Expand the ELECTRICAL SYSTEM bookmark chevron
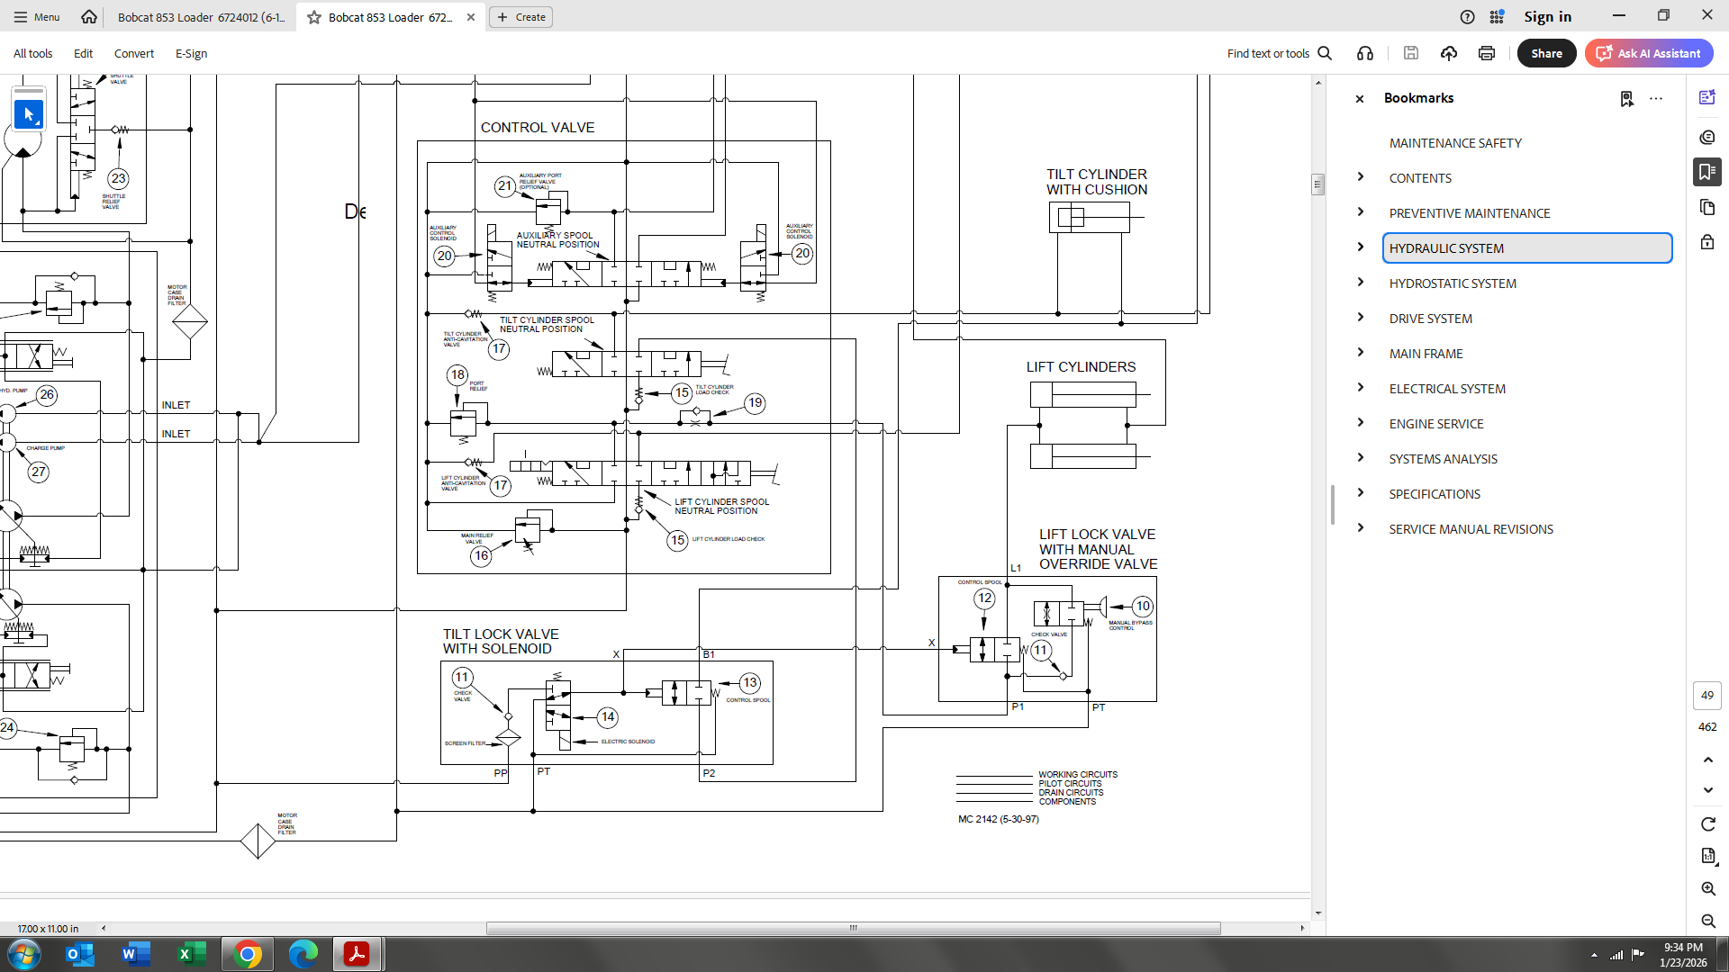The image size is (1729, 972). point(1361,388)
